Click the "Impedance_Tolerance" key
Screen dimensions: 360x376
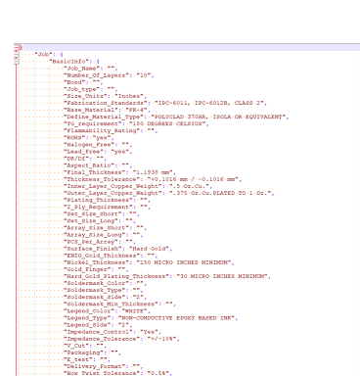(102, 339)
